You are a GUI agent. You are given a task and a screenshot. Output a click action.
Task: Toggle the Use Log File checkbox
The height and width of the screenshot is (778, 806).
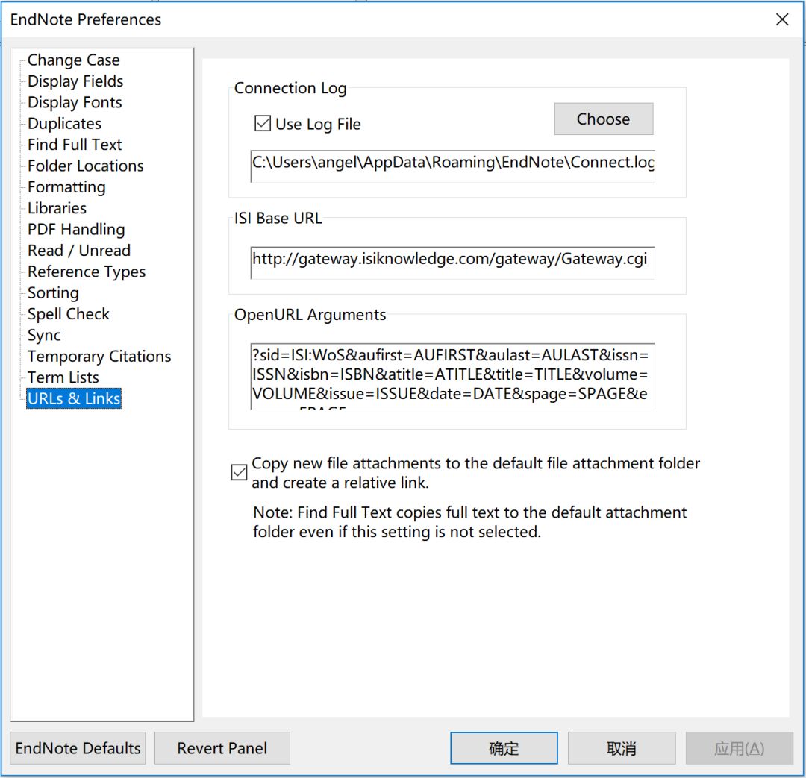263,123
